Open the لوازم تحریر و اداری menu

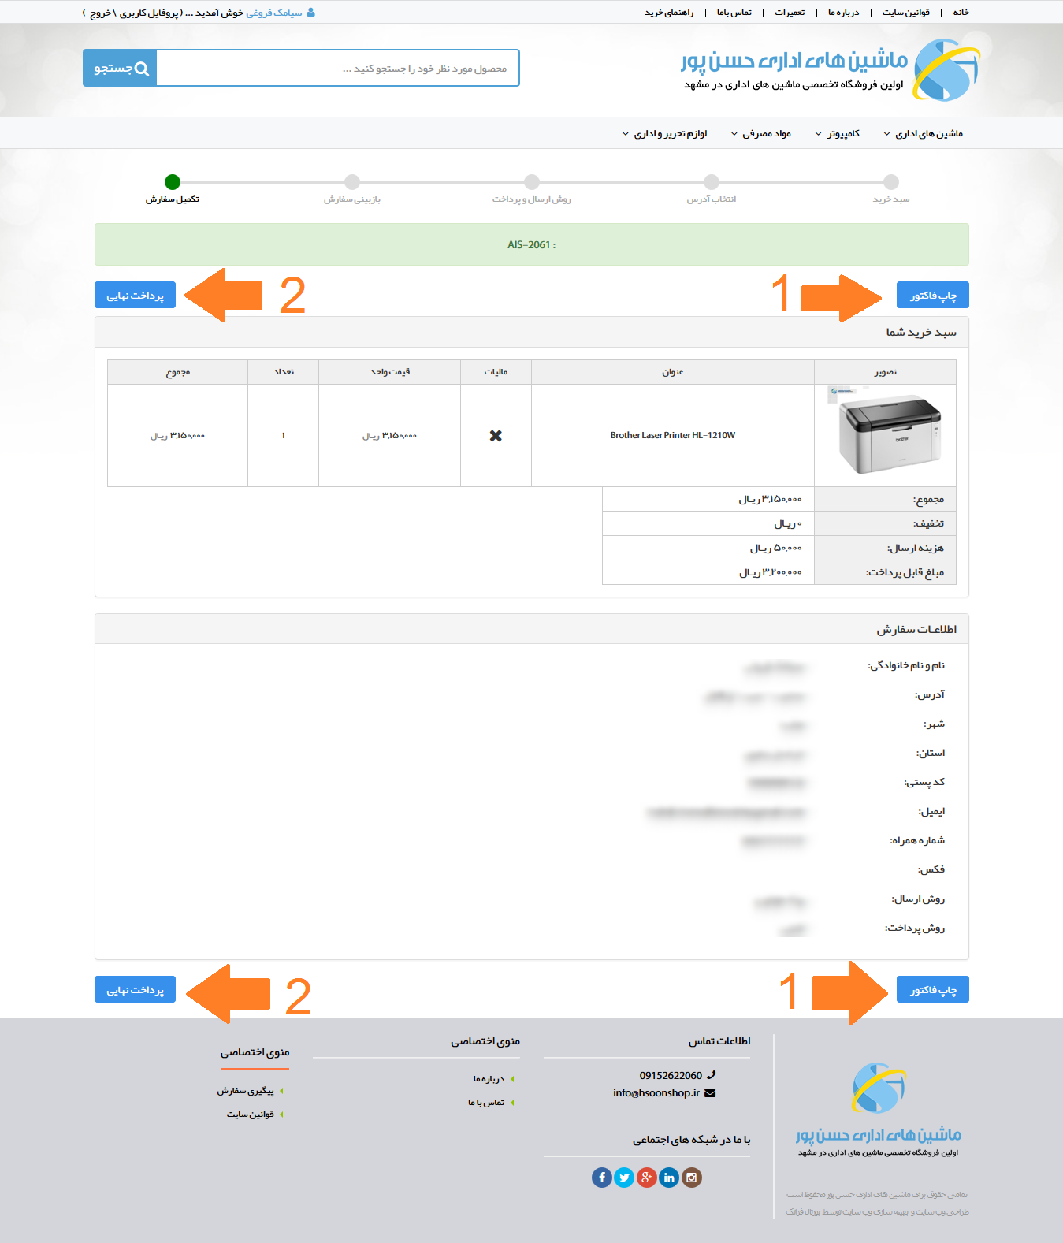tap(665, 134)
